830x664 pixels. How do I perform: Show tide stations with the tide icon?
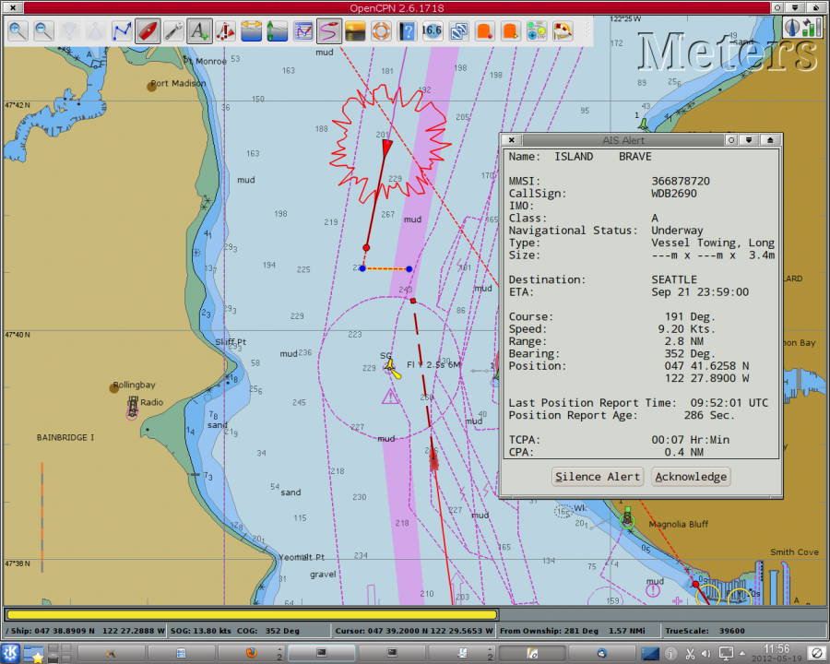(x=278, y=30)
